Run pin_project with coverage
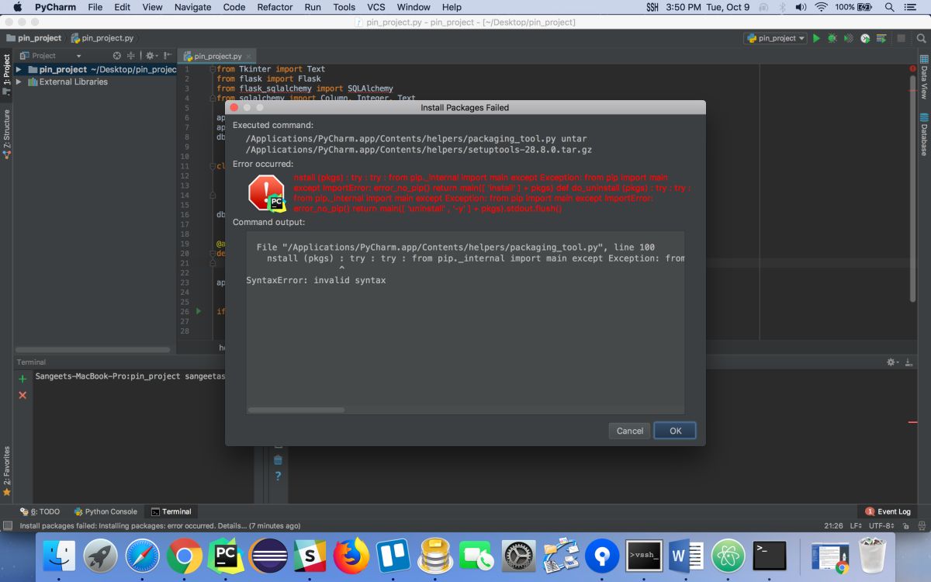Viewport: 931px width, 582px height. pos(849,38)
